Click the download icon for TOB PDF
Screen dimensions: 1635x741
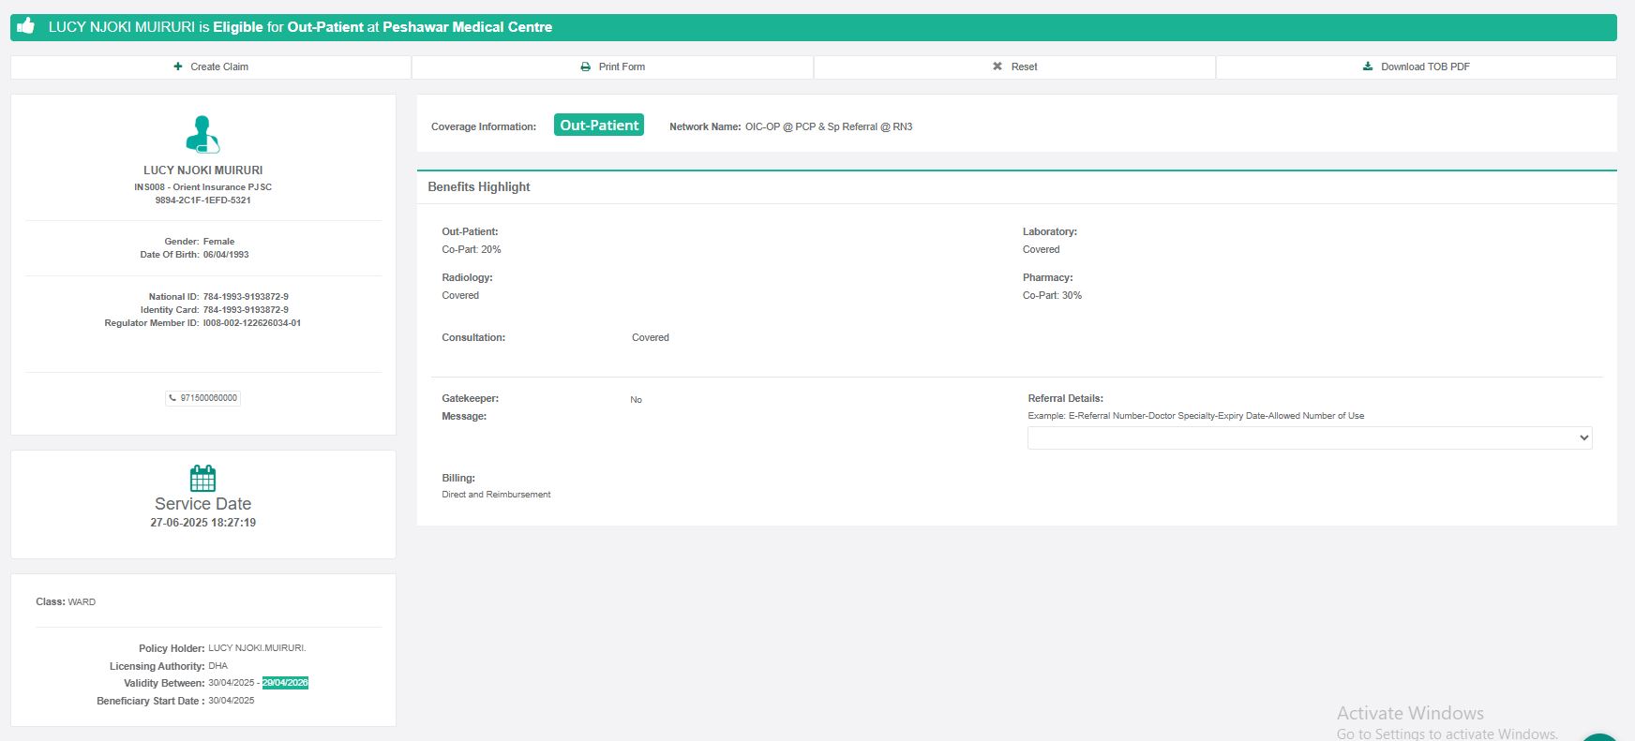pyautogui.click(x=1368, y=67)
